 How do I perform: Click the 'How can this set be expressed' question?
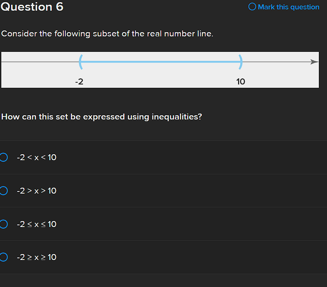(x=102, y=117)
